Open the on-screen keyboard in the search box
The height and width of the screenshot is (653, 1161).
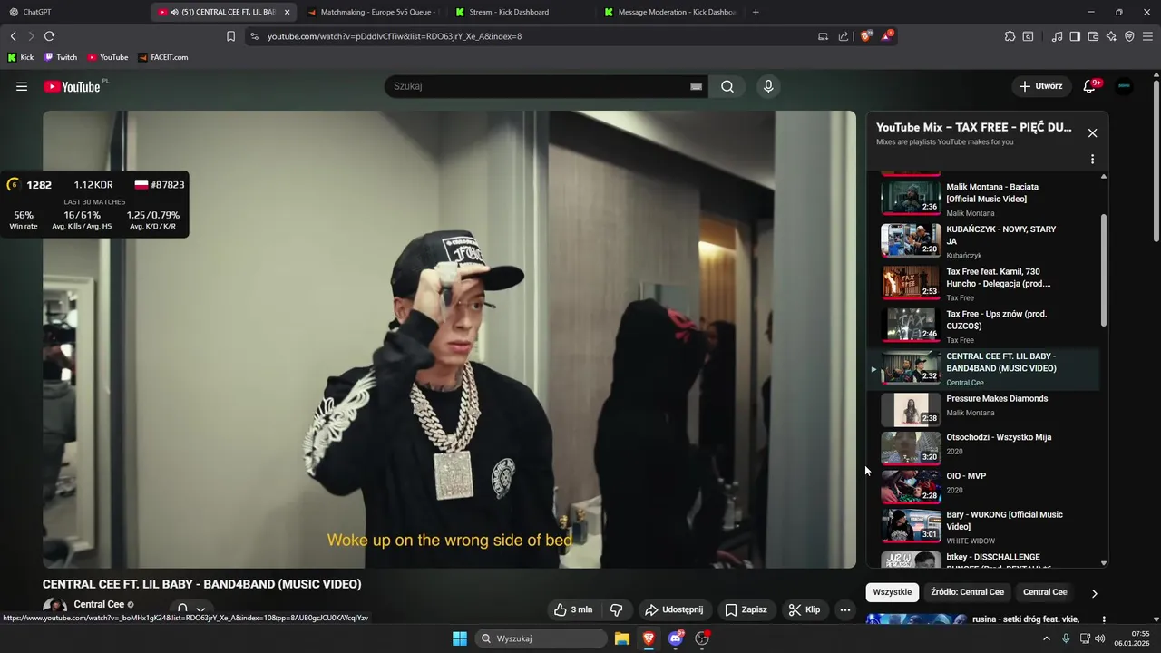696,86
